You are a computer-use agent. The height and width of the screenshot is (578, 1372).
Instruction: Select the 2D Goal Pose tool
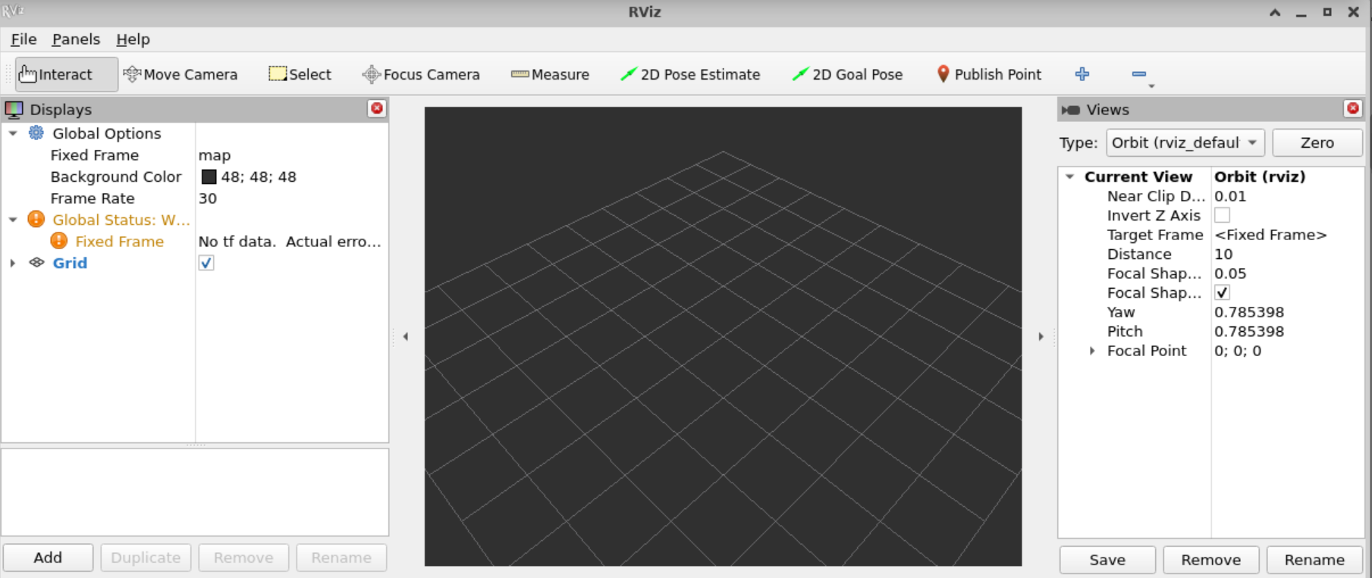[847, 74]
